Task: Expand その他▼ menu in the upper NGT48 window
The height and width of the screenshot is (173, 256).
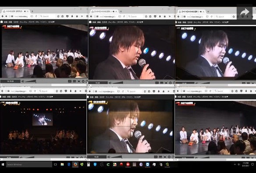Action: (51, 22)
